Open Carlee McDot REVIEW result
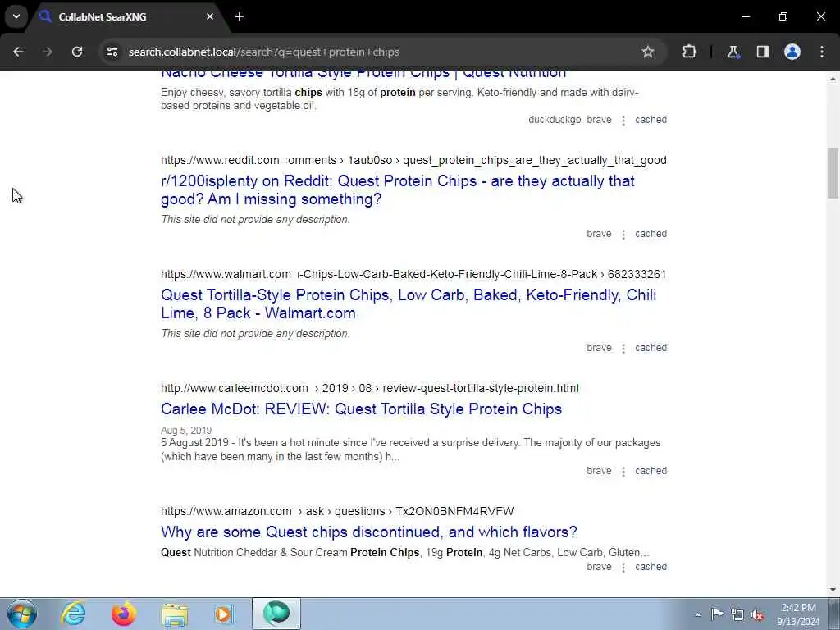Viewport: 840px width, 630px height. [x=361, y=409]
